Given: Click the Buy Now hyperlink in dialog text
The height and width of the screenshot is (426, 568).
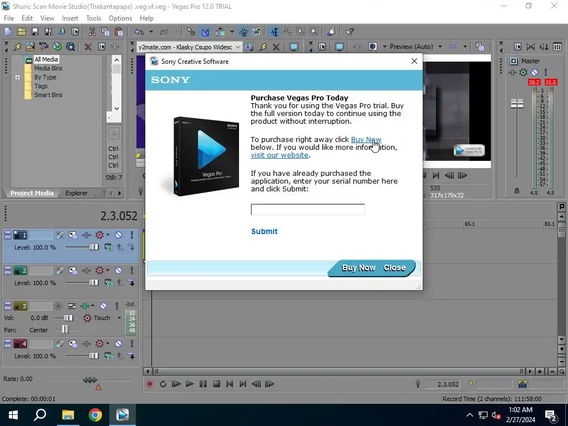Looking at the screenshot, I should click(366, 139).
